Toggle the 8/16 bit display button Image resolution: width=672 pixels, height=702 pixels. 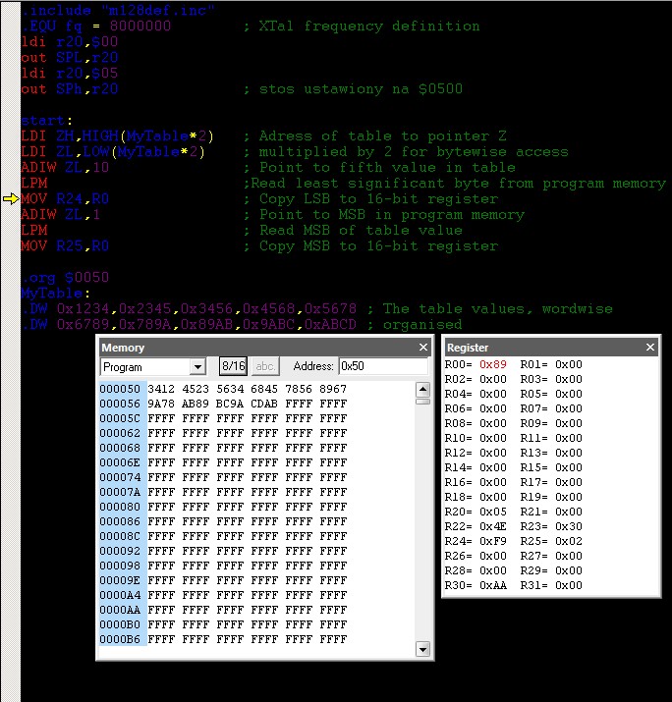pyautogui.click(x=234, y=366)
